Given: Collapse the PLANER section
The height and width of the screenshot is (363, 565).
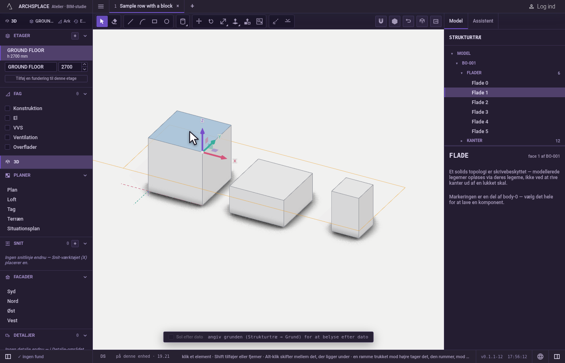Looking at the screenshot, I should coord(85,175).
